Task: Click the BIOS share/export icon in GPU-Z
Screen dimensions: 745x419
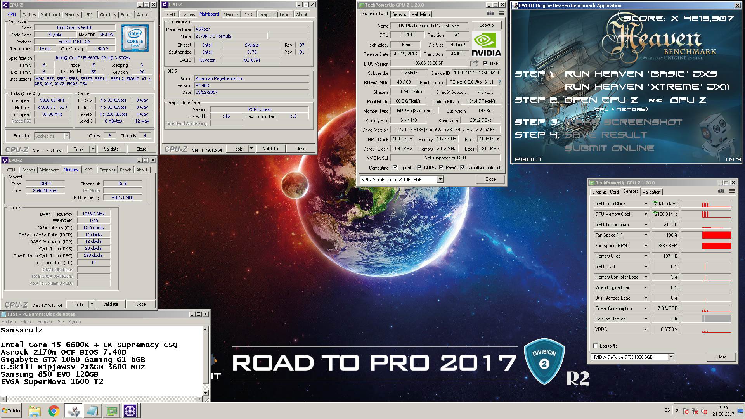Action: pyautogui.click(x=474, y=63)
